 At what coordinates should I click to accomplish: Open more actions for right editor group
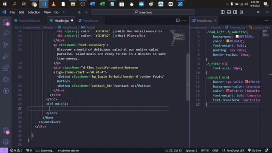click(x=266, y=20)
